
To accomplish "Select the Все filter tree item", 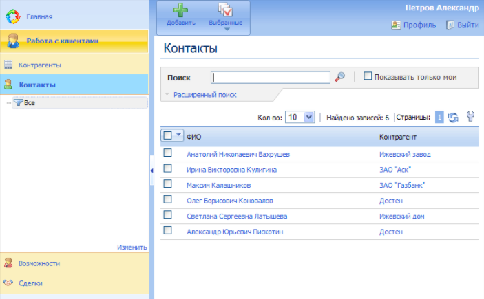I will coord(29,103).
